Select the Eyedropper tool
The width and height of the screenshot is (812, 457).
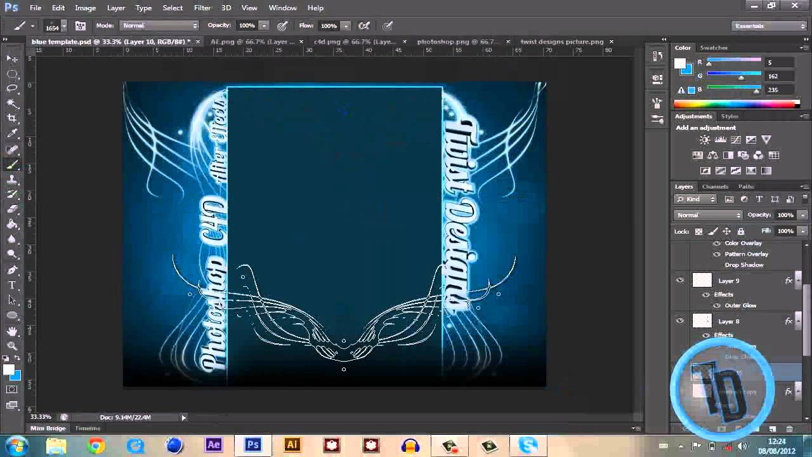point(12,134)
